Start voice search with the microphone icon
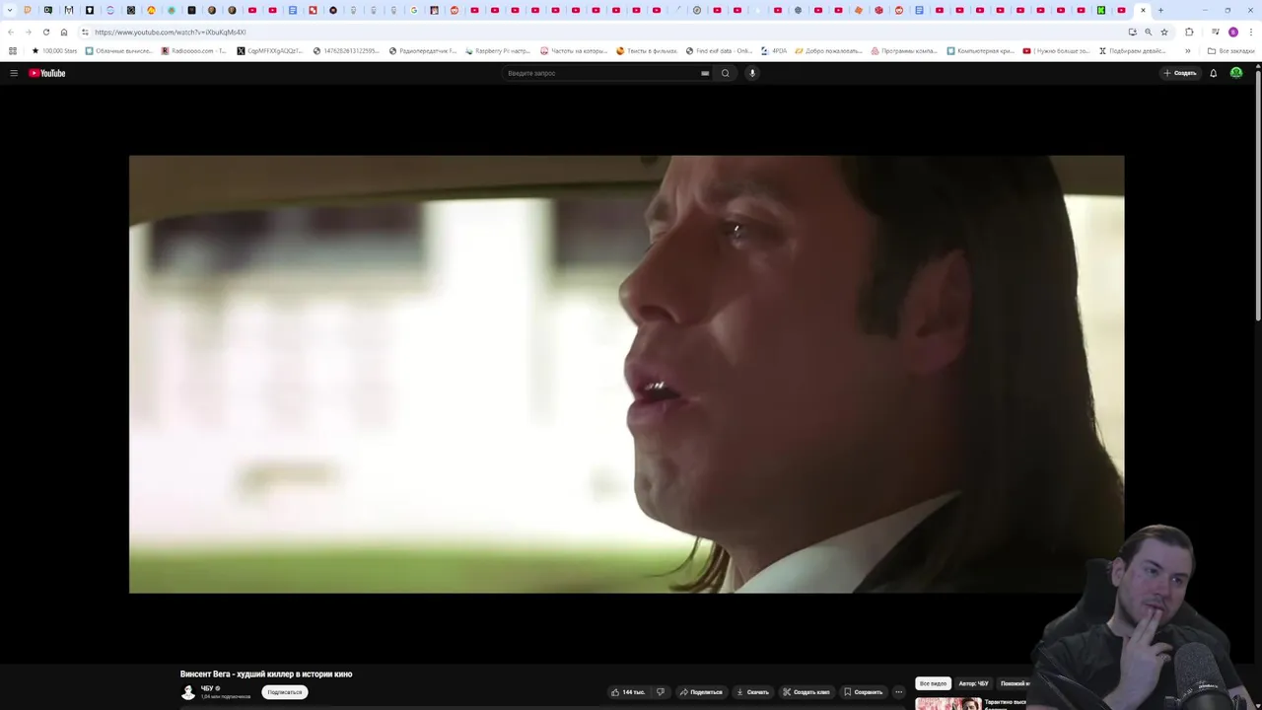The image size is (1262, 710). tap(752, 73)
